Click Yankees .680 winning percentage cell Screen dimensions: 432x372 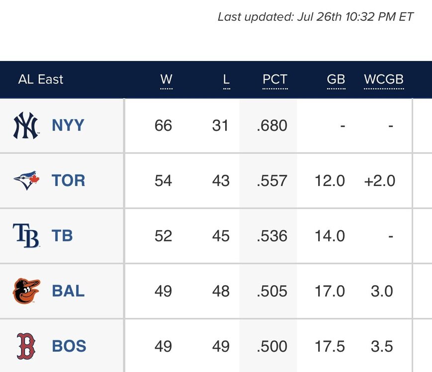pyautogui.click(x=272, y=125)
